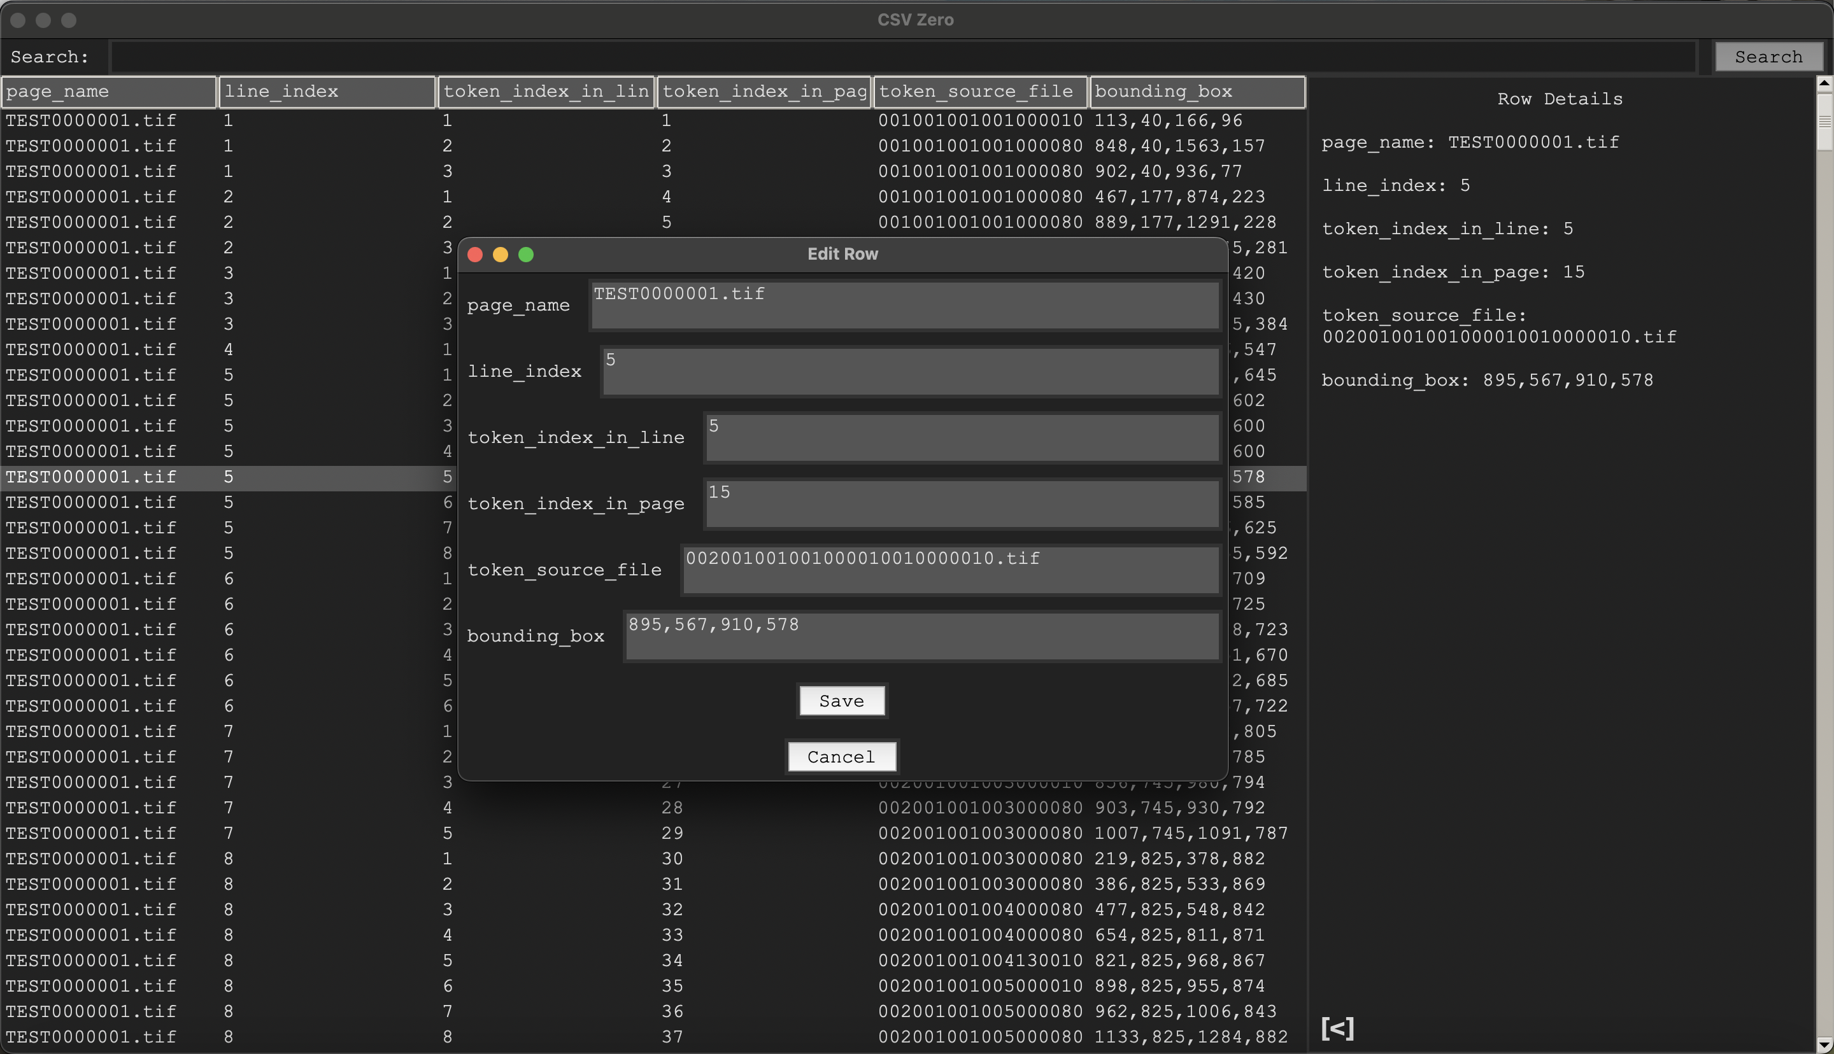Screen dimensions: 1834x1054
Task: Select row with bounding box 1133,825,1284,882
Action: [653, 1037]
